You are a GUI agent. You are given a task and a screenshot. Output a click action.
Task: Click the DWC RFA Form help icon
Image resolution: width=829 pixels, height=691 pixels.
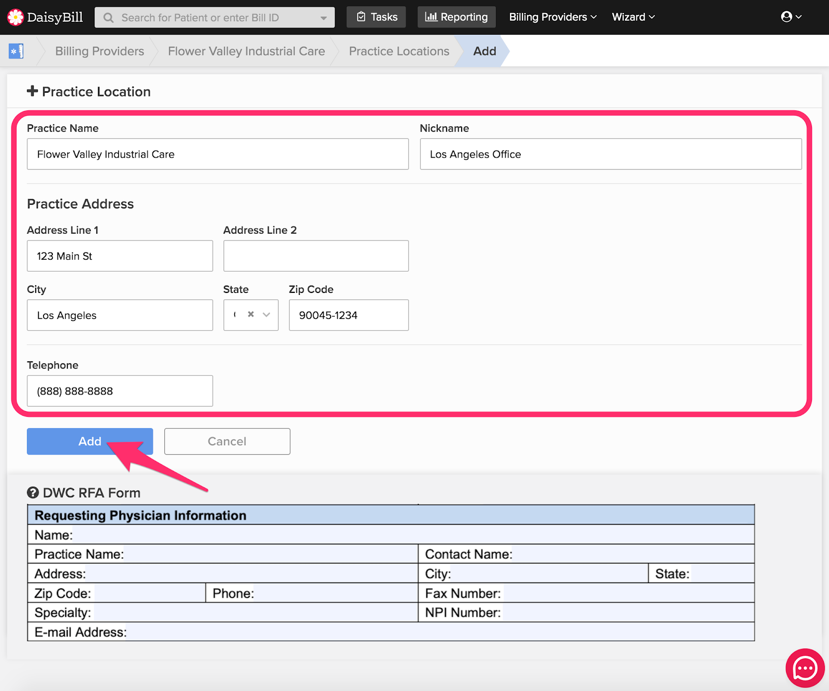pyautogui.click(x=33, y=492)
